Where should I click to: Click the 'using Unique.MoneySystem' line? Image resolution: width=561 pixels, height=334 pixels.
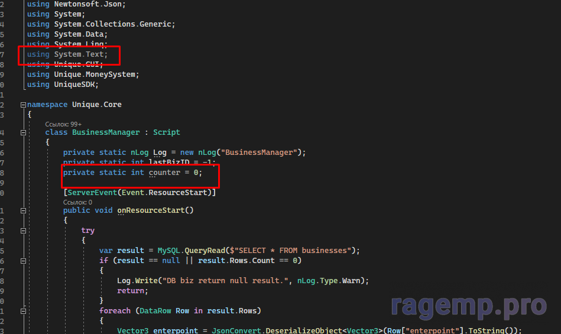tap(83, 74)
